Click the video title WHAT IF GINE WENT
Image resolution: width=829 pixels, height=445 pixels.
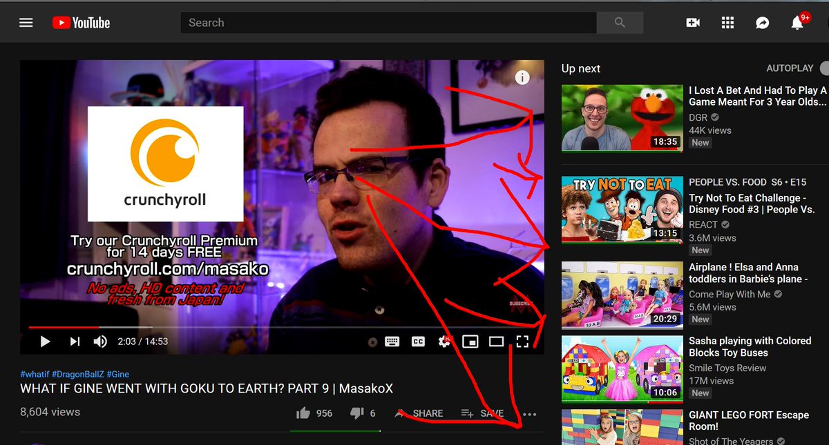(x=207, y=388)
